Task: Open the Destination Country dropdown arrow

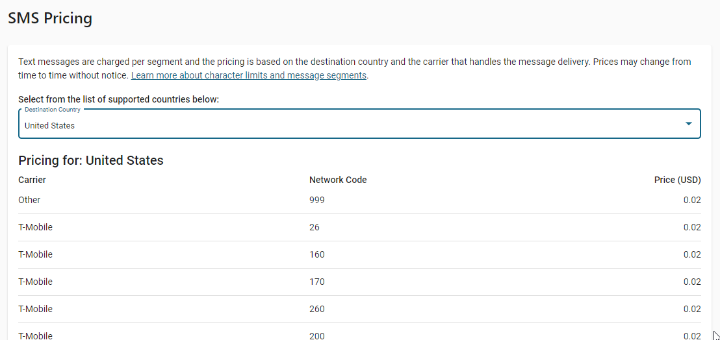Action: pyautogui.click(x=688, y=124)
